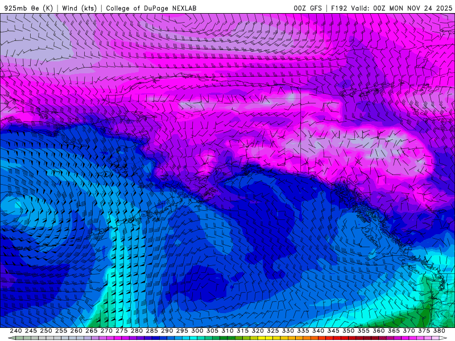Click the 240 value on the color scale
The height and width of the screenshot is (341, 455).
click(x=16, y=331)
